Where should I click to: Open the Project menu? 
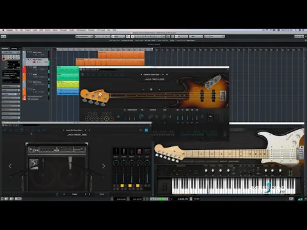click(28, 30)
